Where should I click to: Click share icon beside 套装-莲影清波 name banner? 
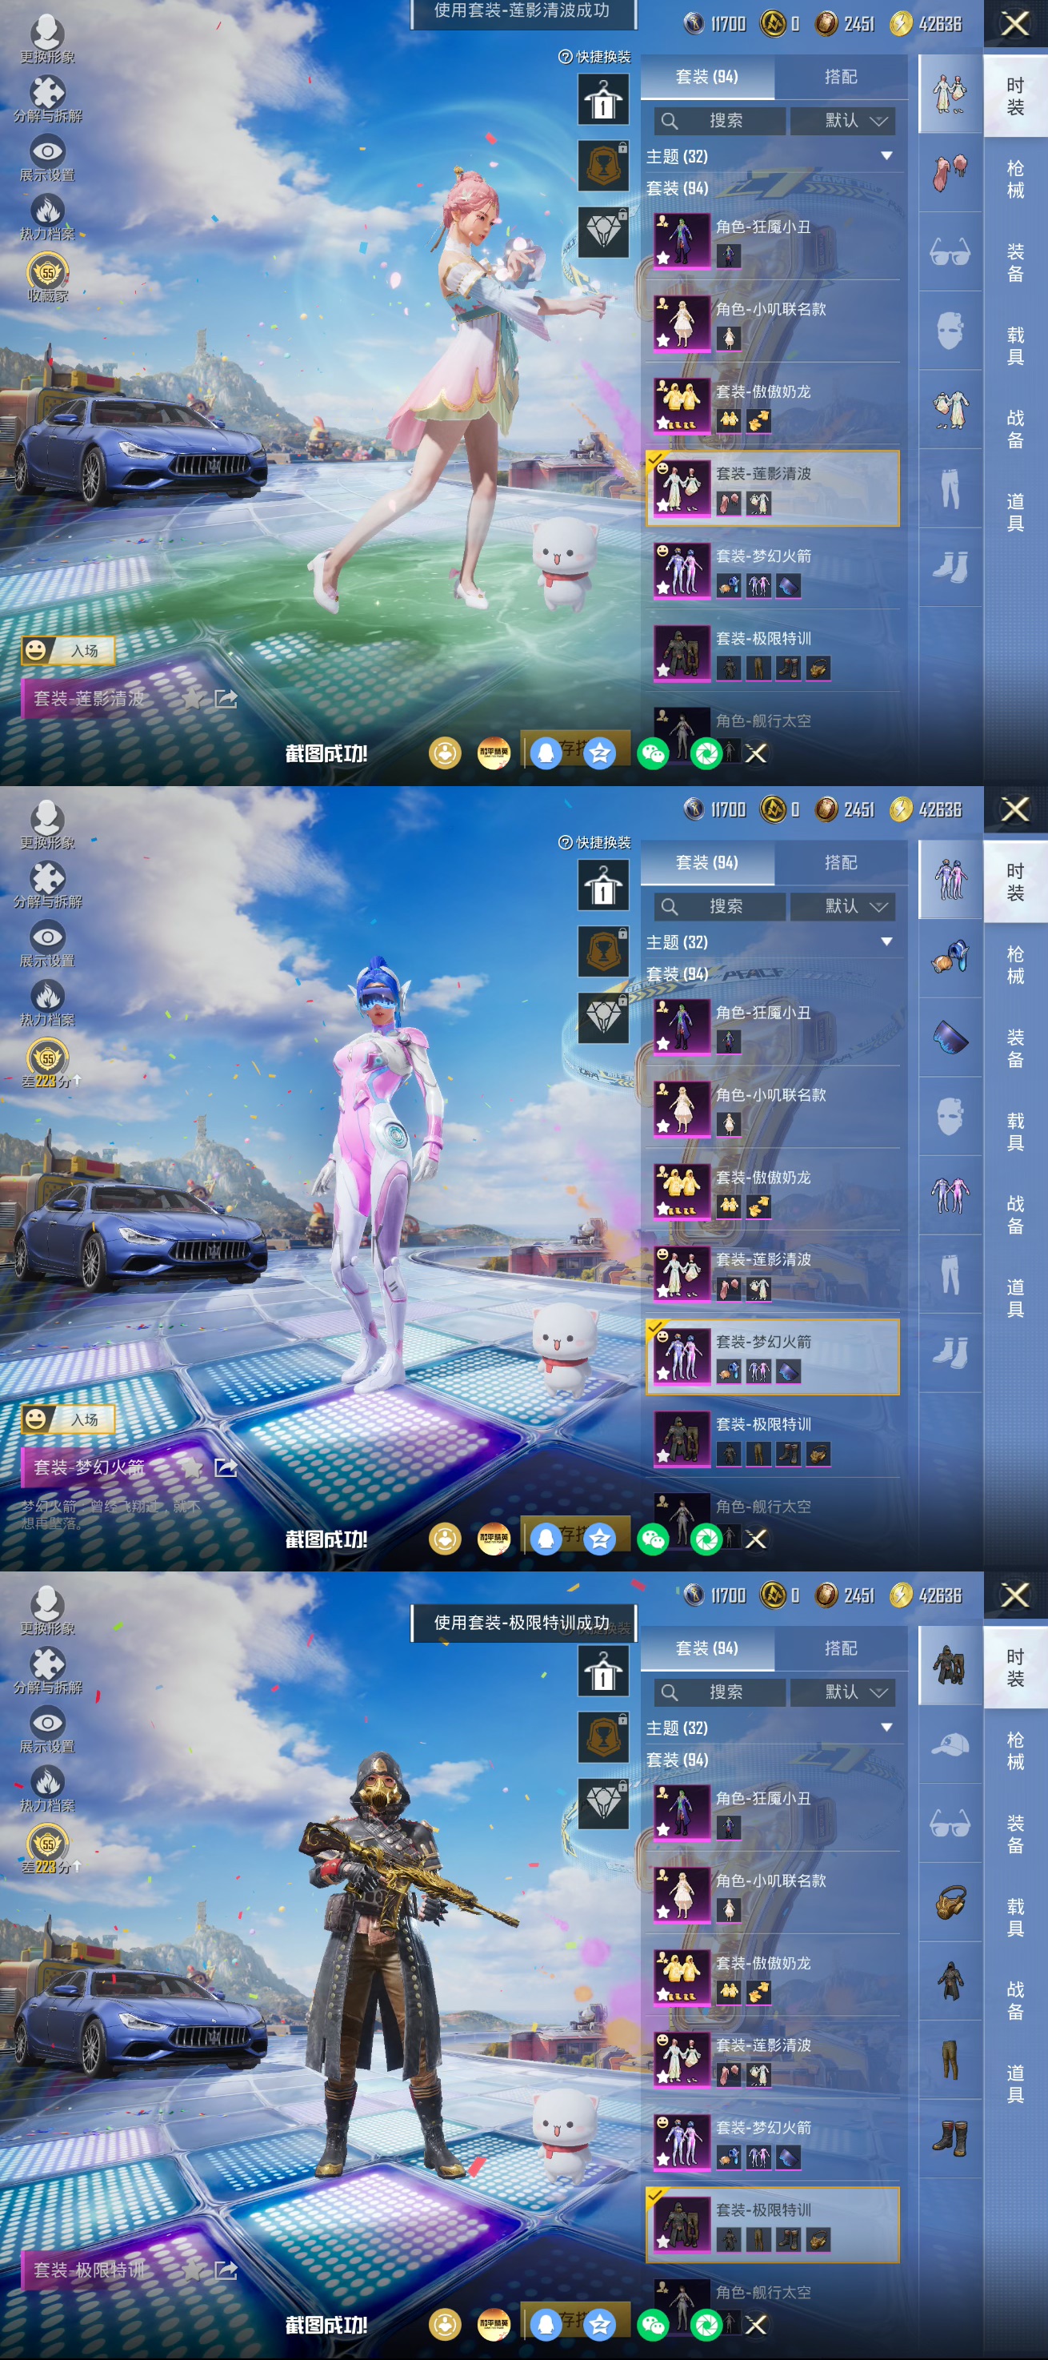(x=225, y=699)
